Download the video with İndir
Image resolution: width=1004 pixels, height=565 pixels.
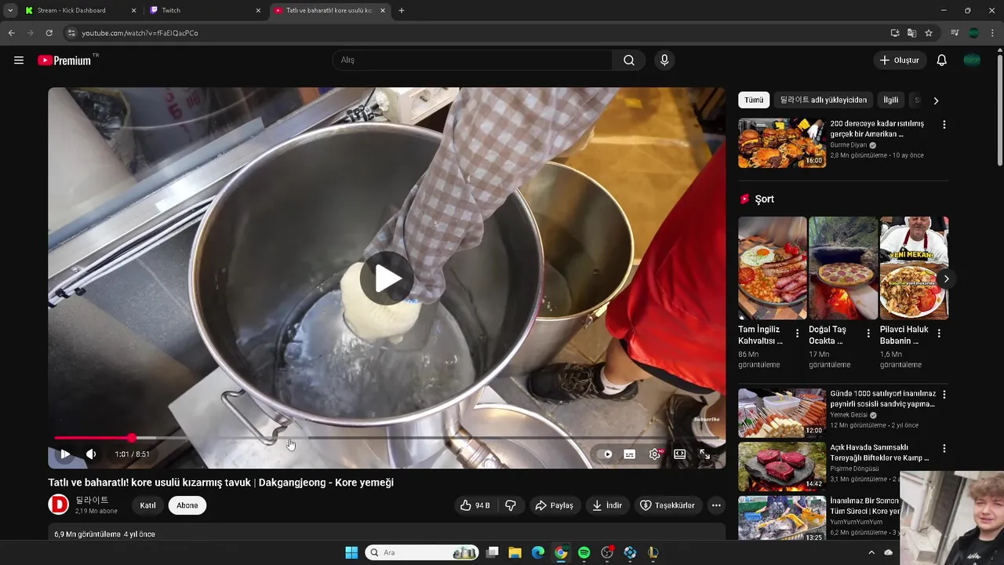607,505
